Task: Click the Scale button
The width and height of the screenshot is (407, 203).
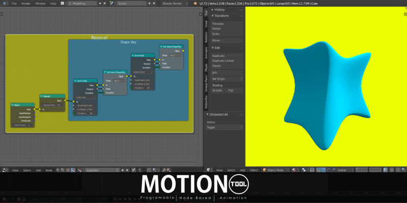Action: pyautogui.click(x=227, y=34)
